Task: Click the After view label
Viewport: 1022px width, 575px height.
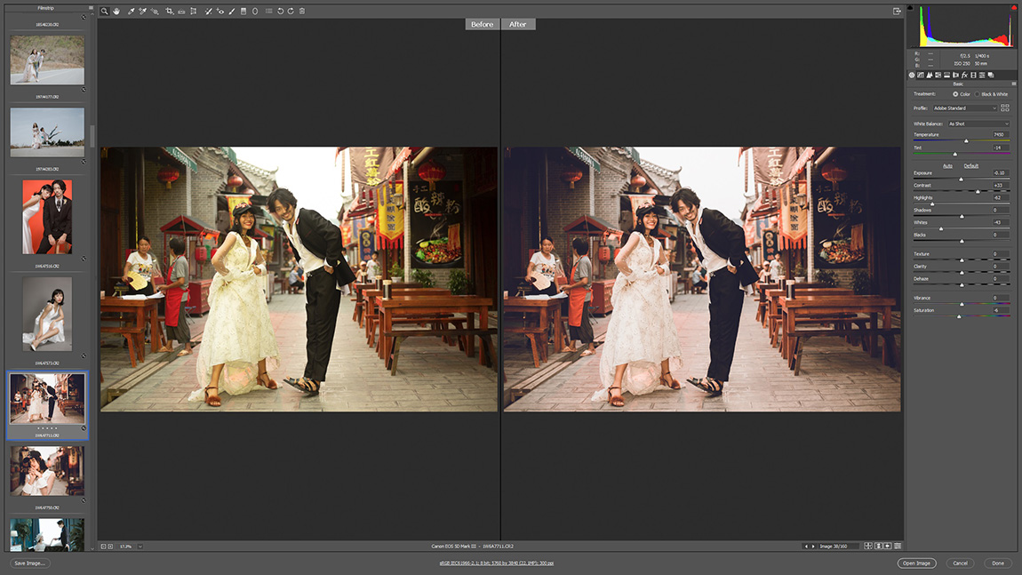Action: pos(518,24)
